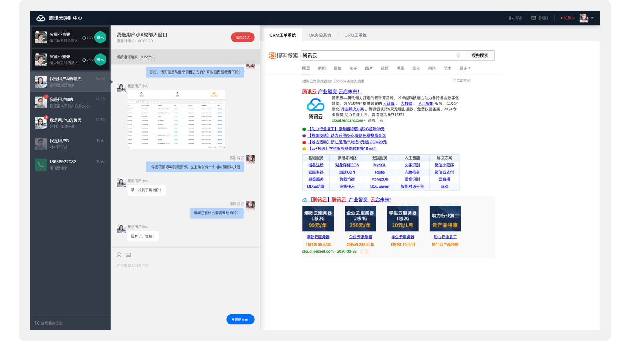Open the 域名活动 新注册用户 link

pos(347,142)
